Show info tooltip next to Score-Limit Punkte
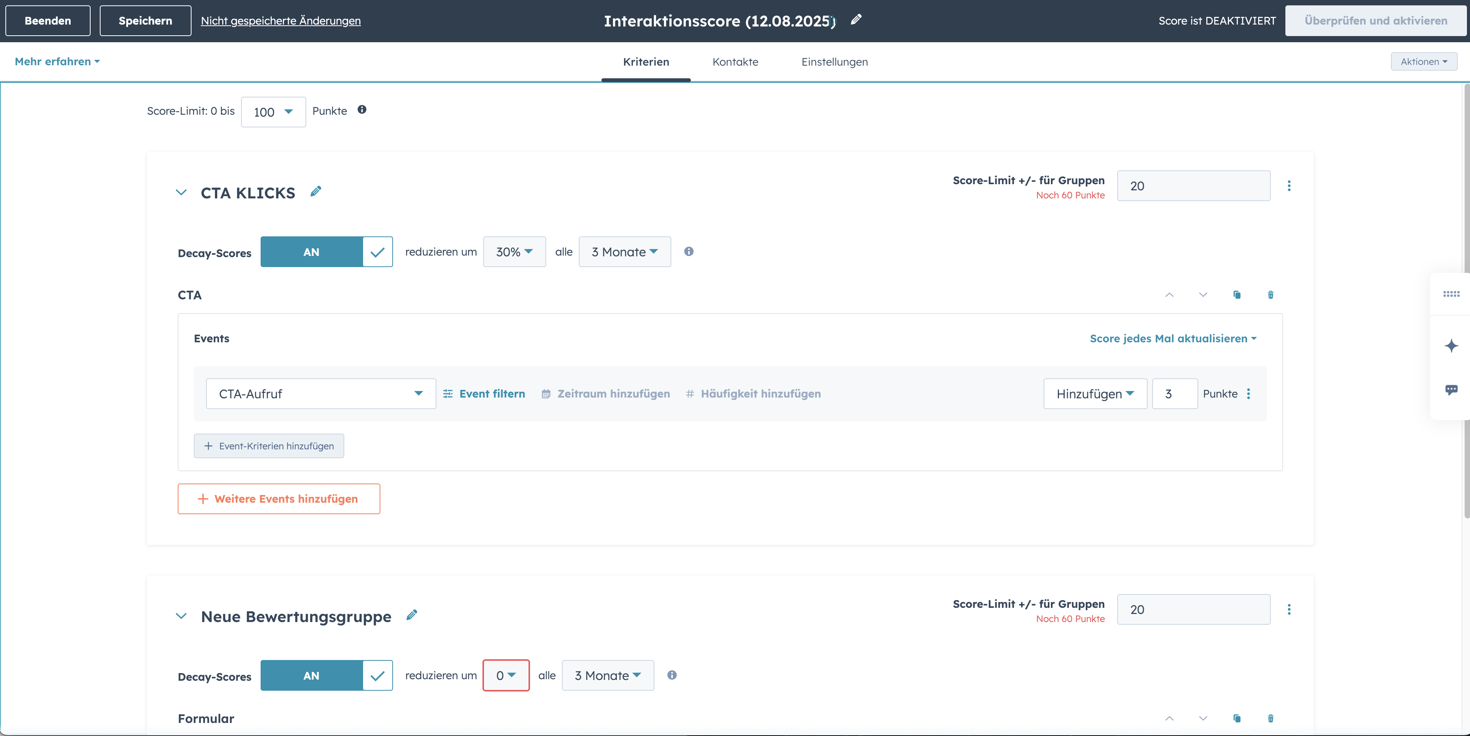This screenshot has height=736, width=1470. [x=362, y=110]
